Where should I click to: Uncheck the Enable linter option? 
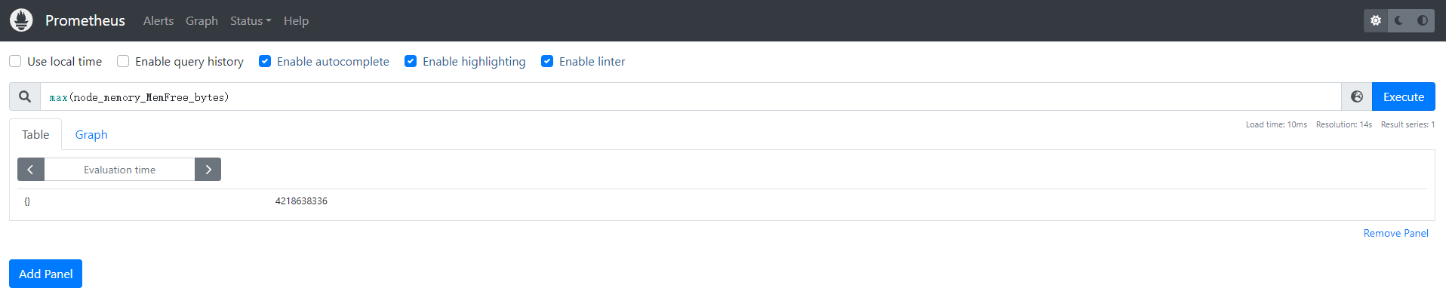547,61
